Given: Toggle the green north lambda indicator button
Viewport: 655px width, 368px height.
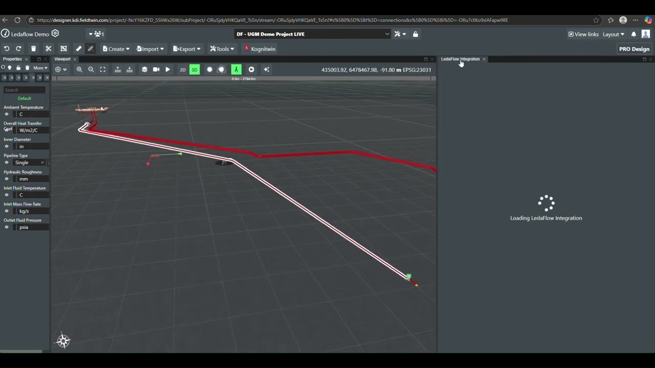Looking at the screenshot, I should click(236, 70).
